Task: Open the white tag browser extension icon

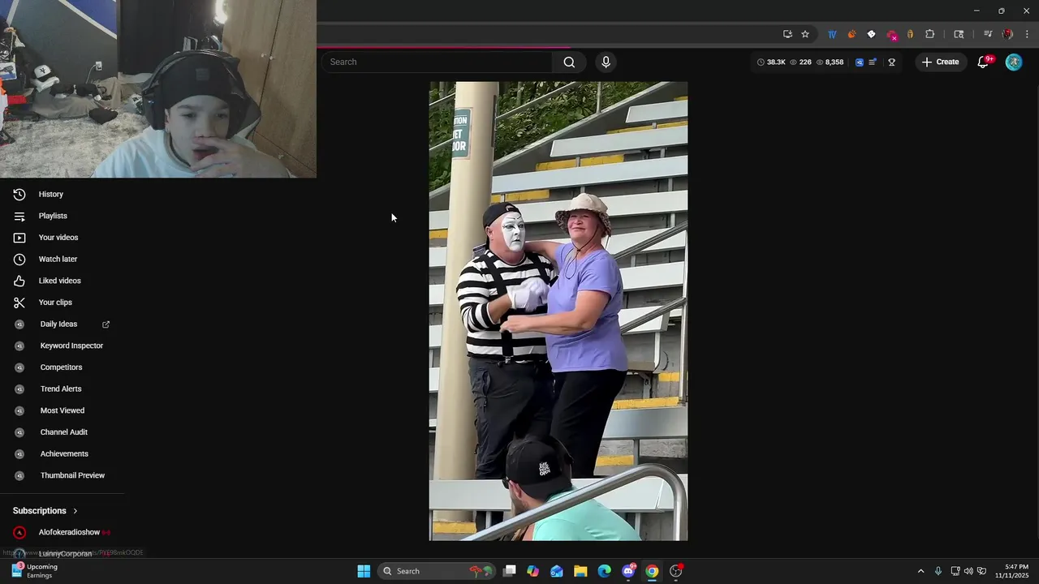Action: tap(871, 34)
